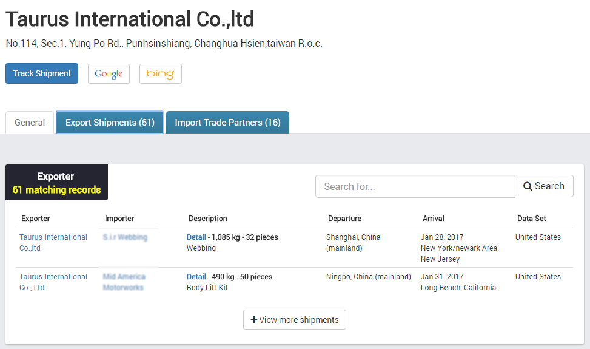The width and height of the screenshot is (590, 349).
Task: Select the 'Ningpo, China (mainland)' departure cell
Action: point(369,277)
